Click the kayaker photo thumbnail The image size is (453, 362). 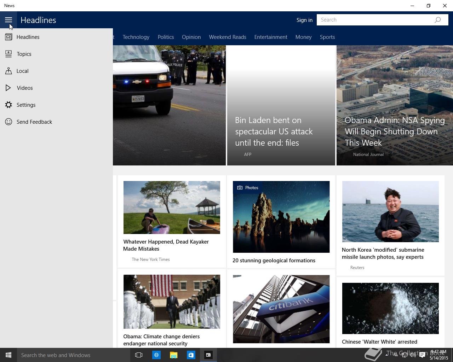[172, 208]
